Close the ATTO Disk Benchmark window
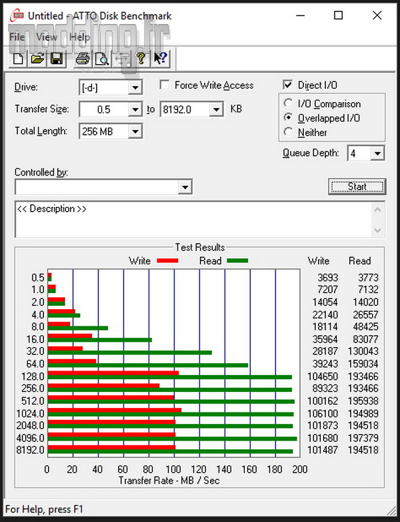 377,15
